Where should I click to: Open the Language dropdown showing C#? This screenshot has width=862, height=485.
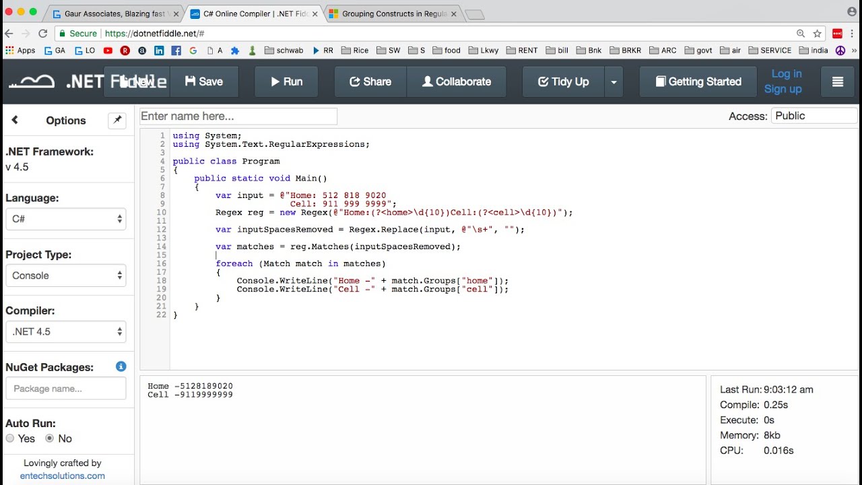click(66, 219)
